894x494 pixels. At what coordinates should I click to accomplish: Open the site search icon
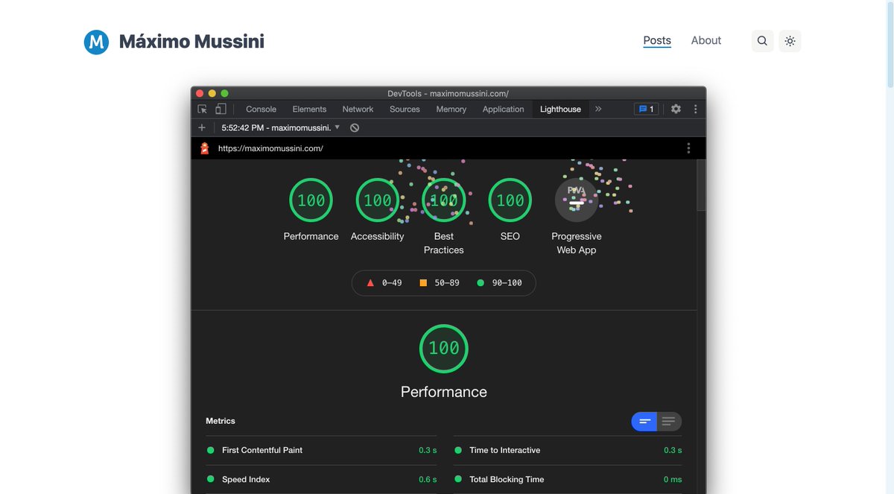762,41
